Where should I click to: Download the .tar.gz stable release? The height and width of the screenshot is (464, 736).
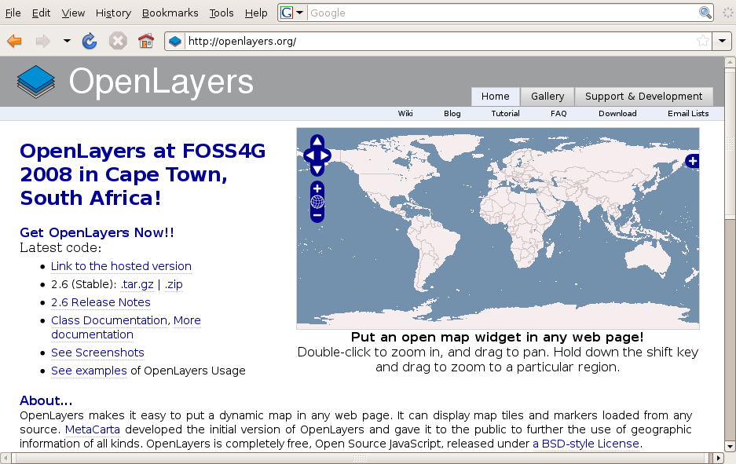point(139,284)
